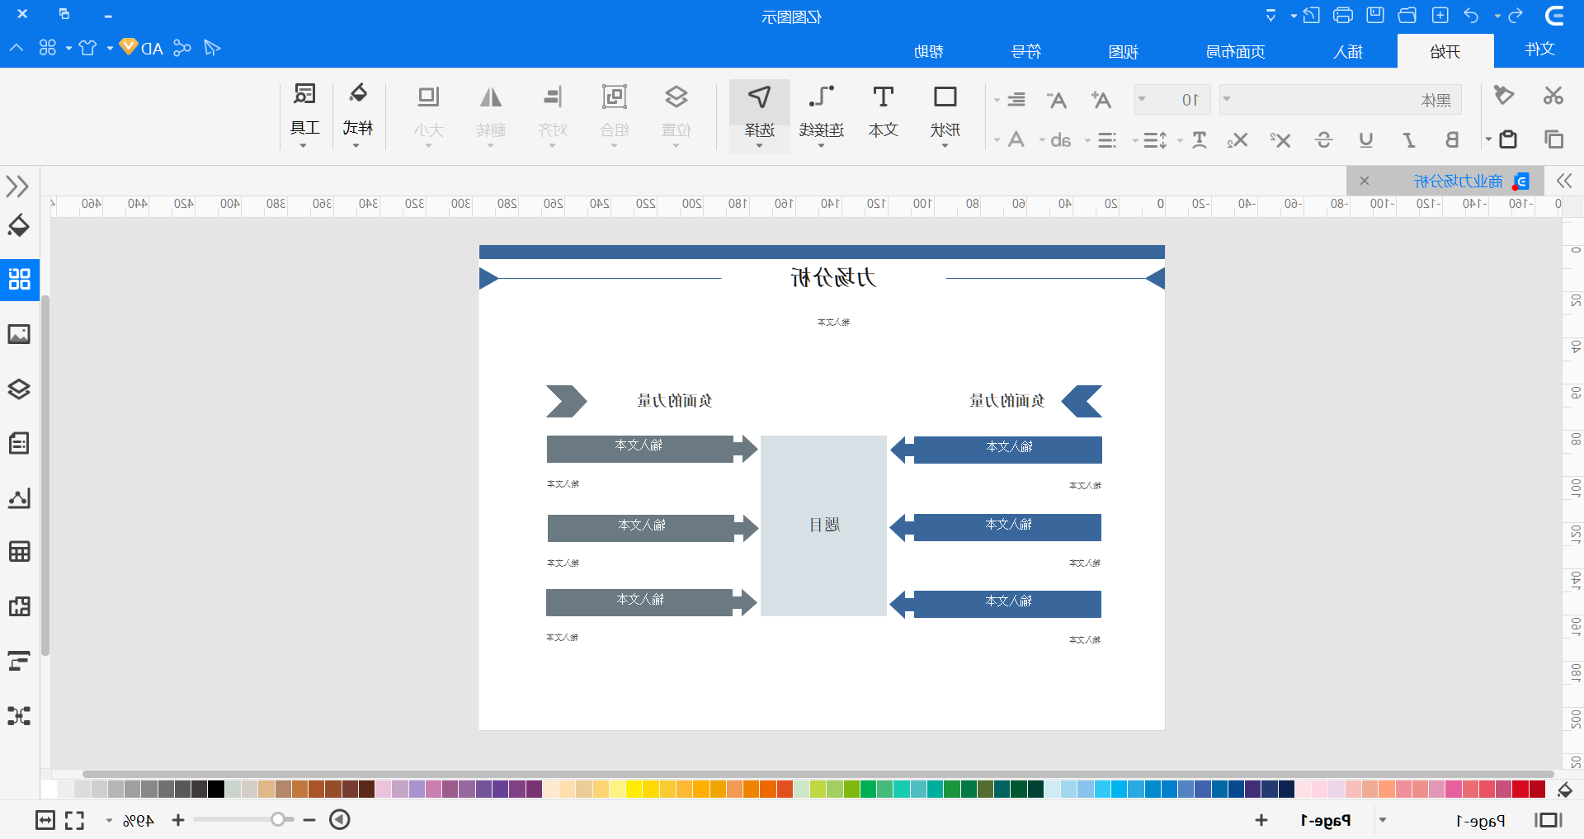Increase font size with larger A icon

[x=1101, y=100]
